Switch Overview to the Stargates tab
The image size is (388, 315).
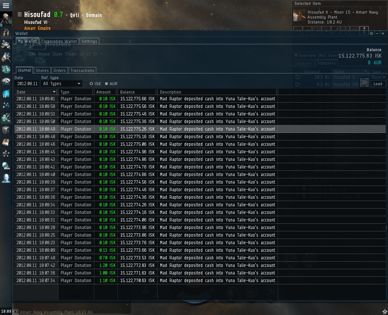326,63
